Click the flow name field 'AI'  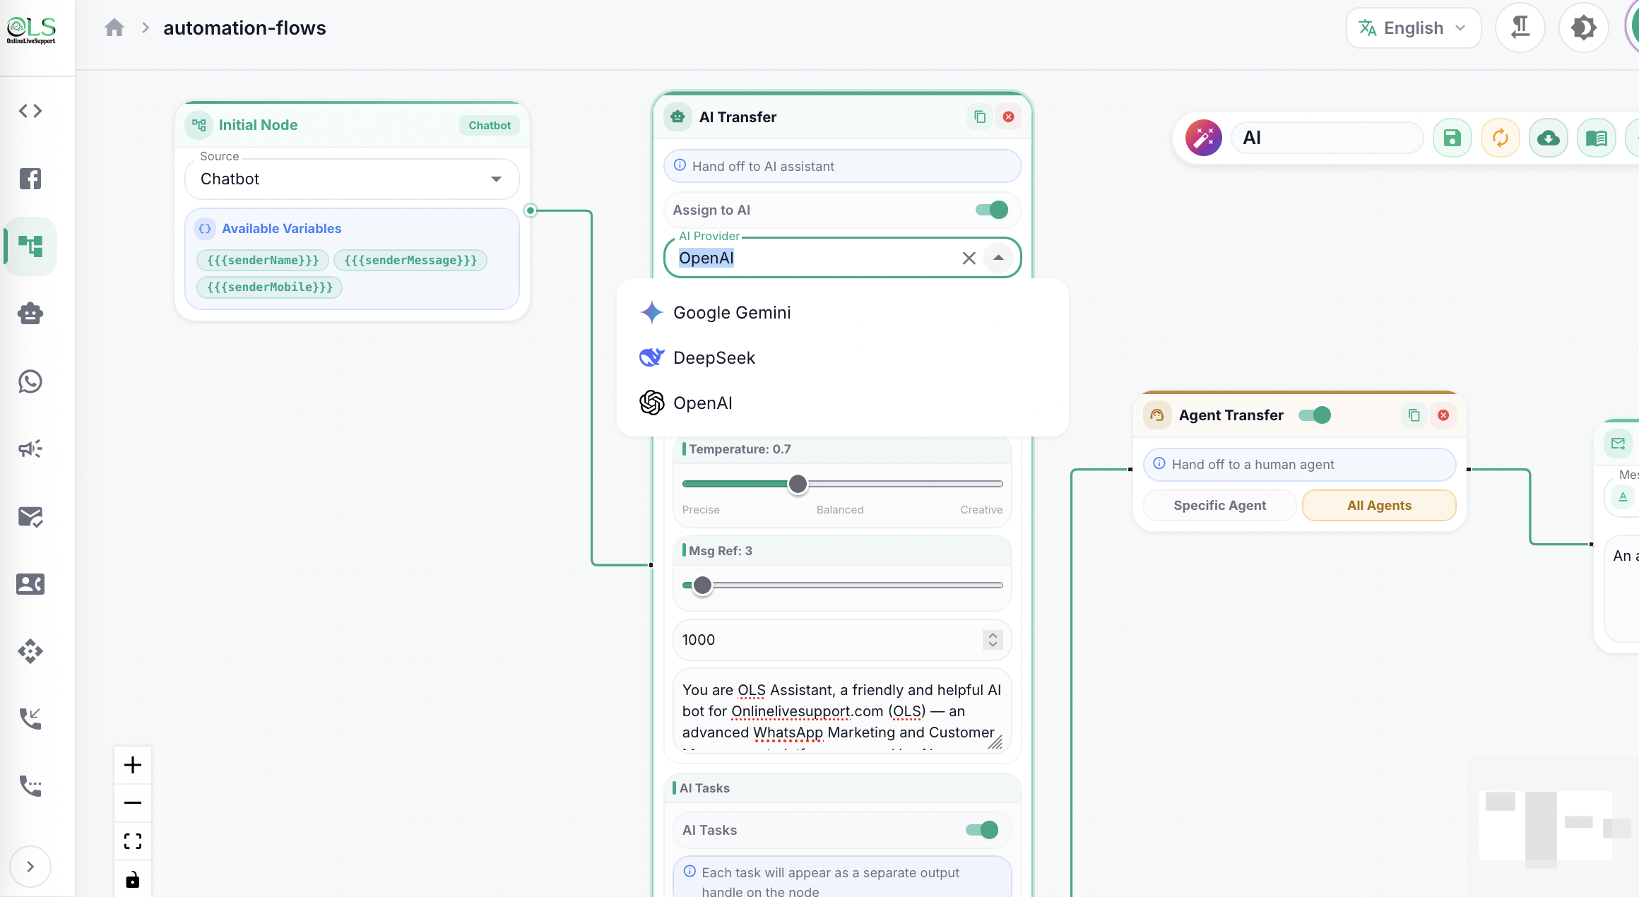tap(1327, 138)
